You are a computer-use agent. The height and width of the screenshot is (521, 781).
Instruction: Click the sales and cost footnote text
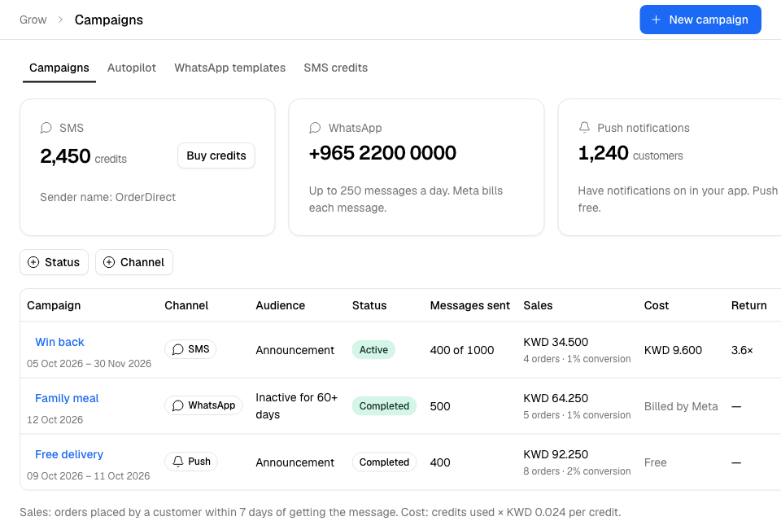pyautogui.click(x=321, y=513)
